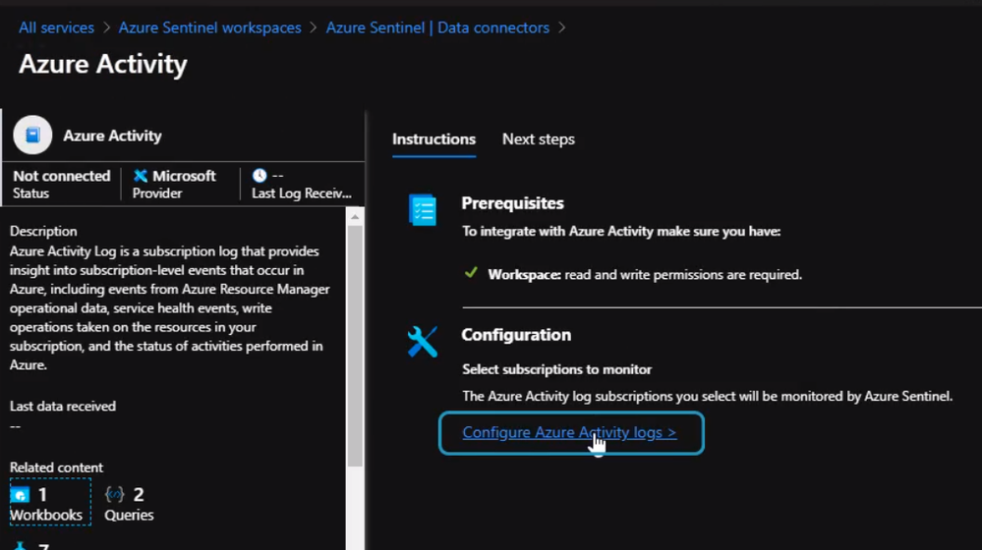982x550 pixels.
Task: Click the green Workspace permission checkmark
Action: click(x=472, y=274)
